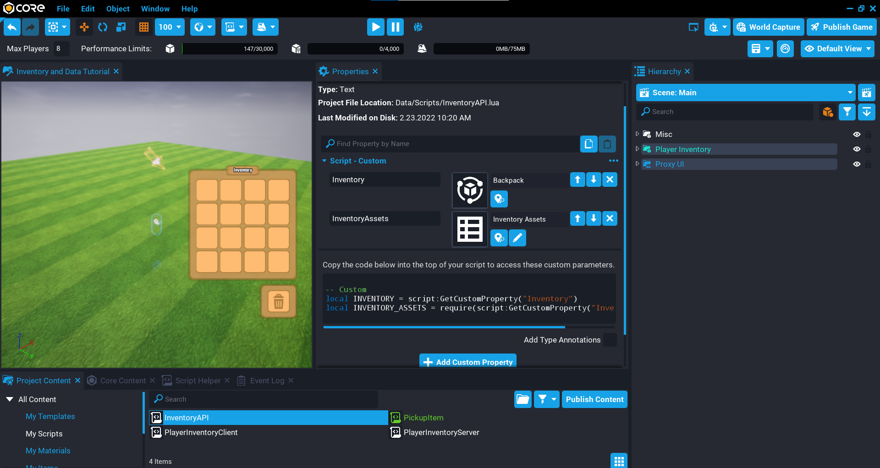Click the Undo arrow icon
The width and height of the screenshot is (880, 468).
point(12,27)
